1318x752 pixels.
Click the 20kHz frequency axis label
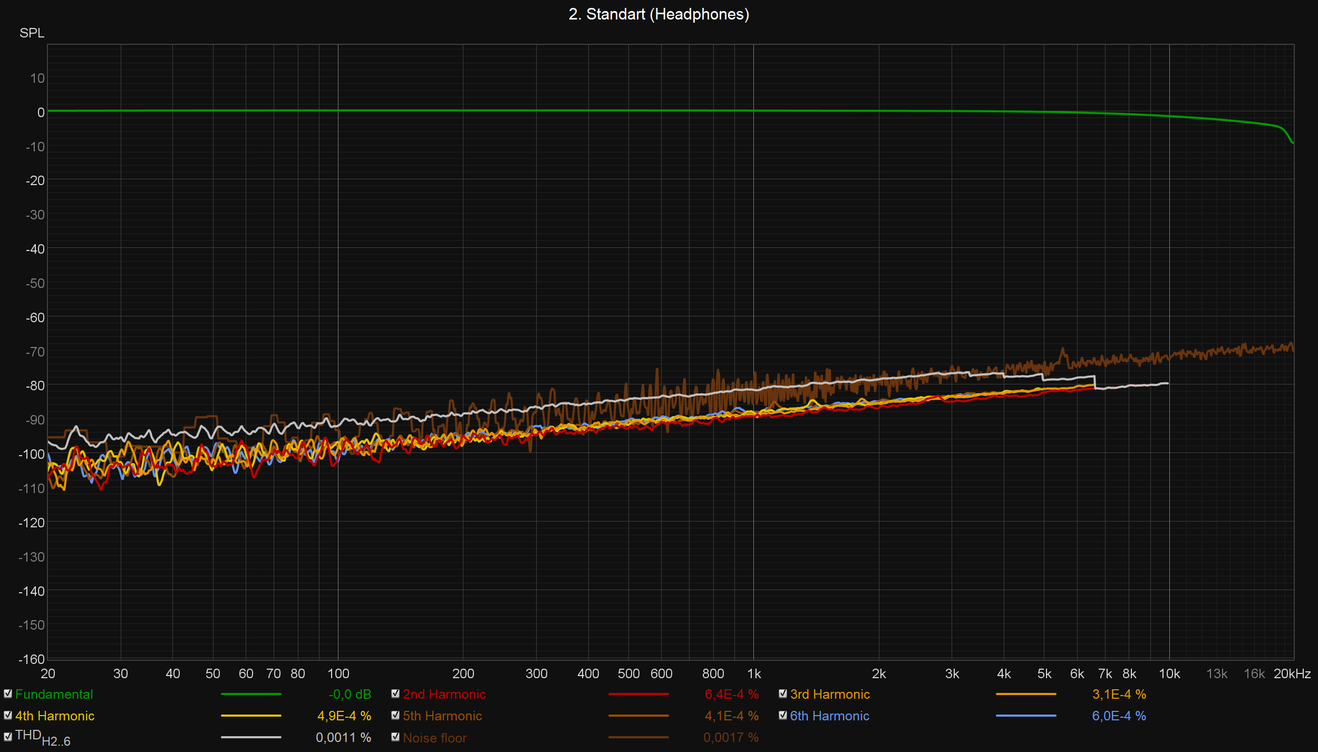[1292, 674]
